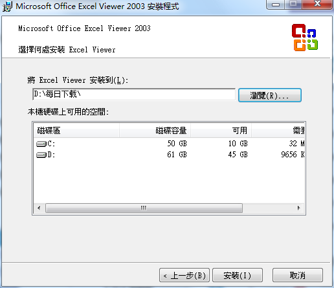
Task: Click the right scroll arrow of drive list
Action: coord(299,208)
